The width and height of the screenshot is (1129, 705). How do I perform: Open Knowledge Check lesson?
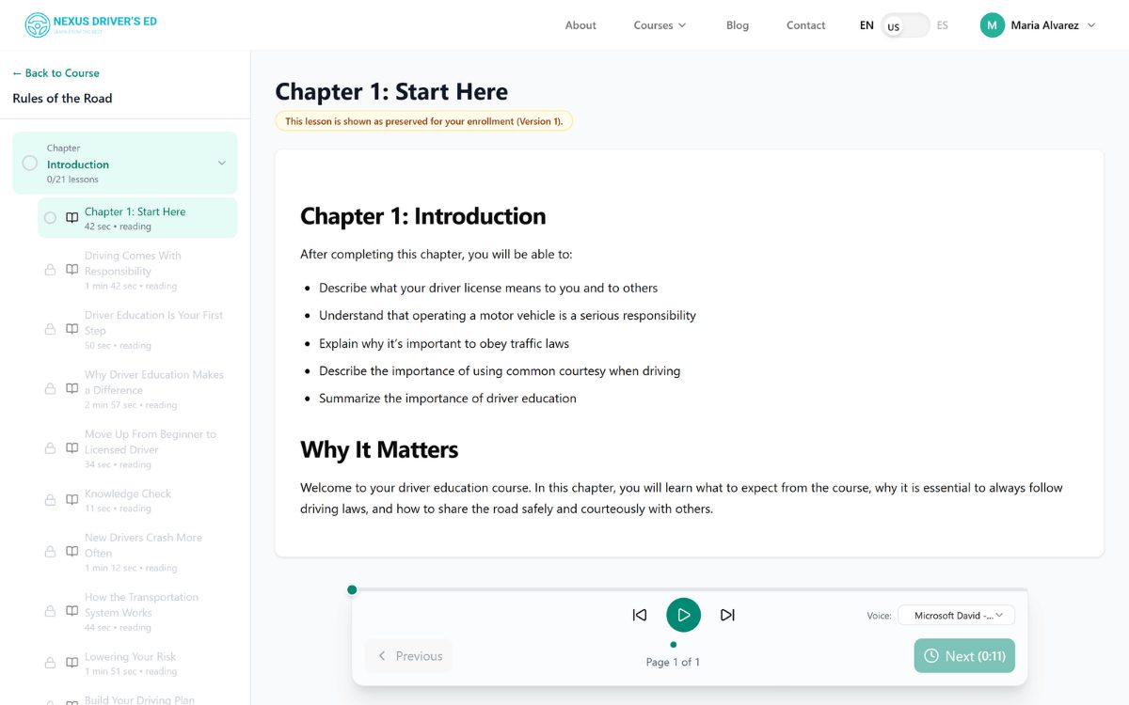point(137,500)
